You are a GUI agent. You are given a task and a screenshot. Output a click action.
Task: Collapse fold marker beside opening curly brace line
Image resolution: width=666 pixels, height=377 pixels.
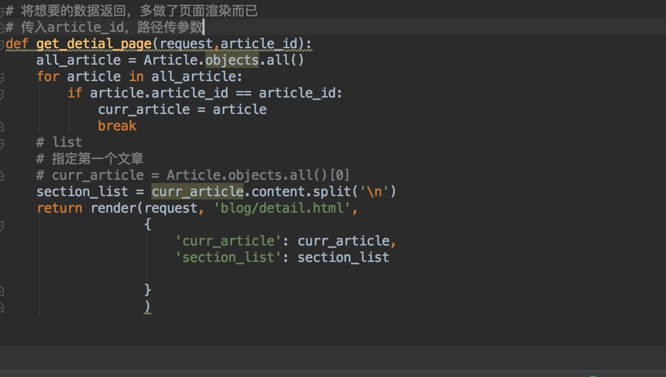click(2, 225)
